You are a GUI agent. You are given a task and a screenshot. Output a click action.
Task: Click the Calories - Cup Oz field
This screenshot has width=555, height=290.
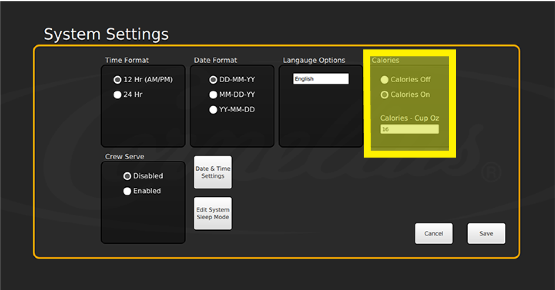click(x=409, y=129)
